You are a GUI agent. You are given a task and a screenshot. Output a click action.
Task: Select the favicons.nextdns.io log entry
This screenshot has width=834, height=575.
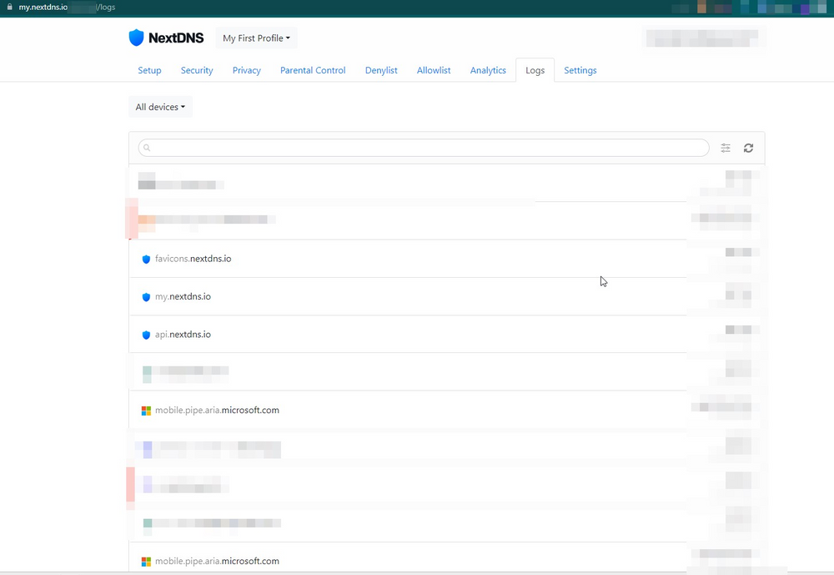(193, 260)
